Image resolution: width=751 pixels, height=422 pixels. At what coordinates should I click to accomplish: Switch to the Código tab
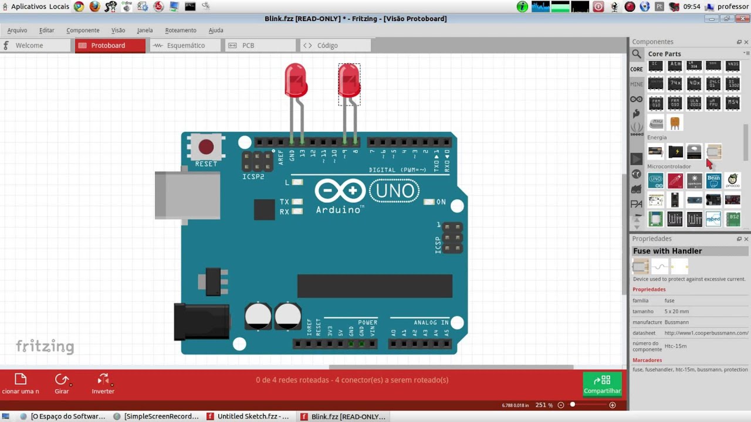coord(336,46)
